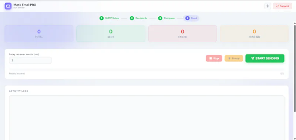Click the Failed count card
This screenshot has height=140, width=296.
point(182,34)
